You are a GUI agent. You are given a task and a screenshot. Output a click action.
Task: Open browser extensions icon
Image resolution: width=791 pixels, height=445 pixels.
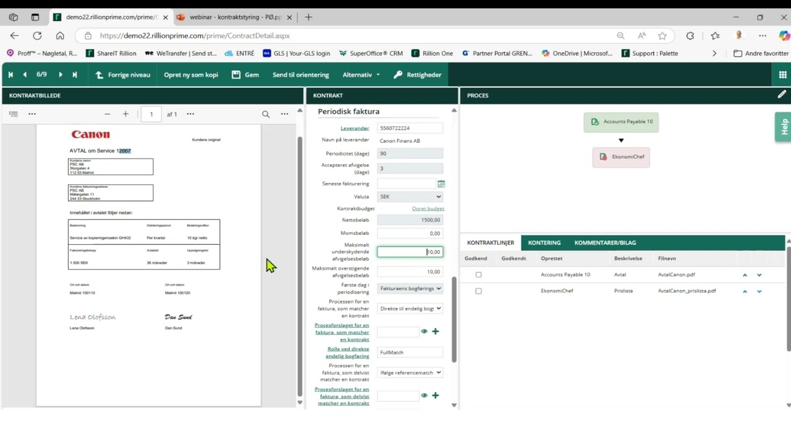[690, 36]
